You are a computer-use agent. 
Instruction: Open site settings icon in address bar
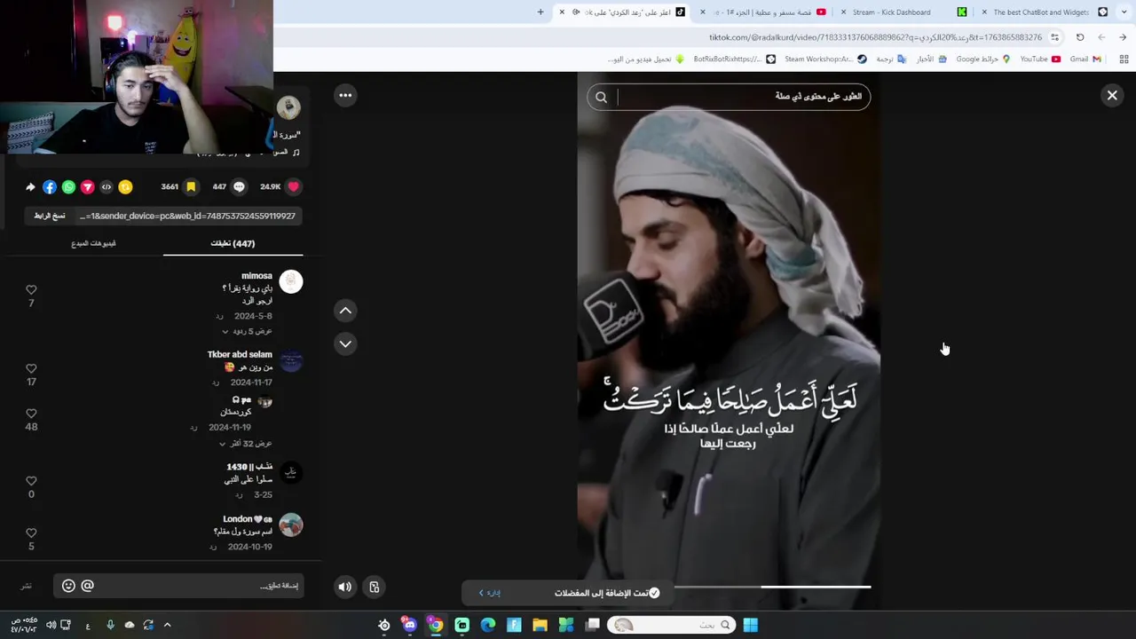(1054, 37)
